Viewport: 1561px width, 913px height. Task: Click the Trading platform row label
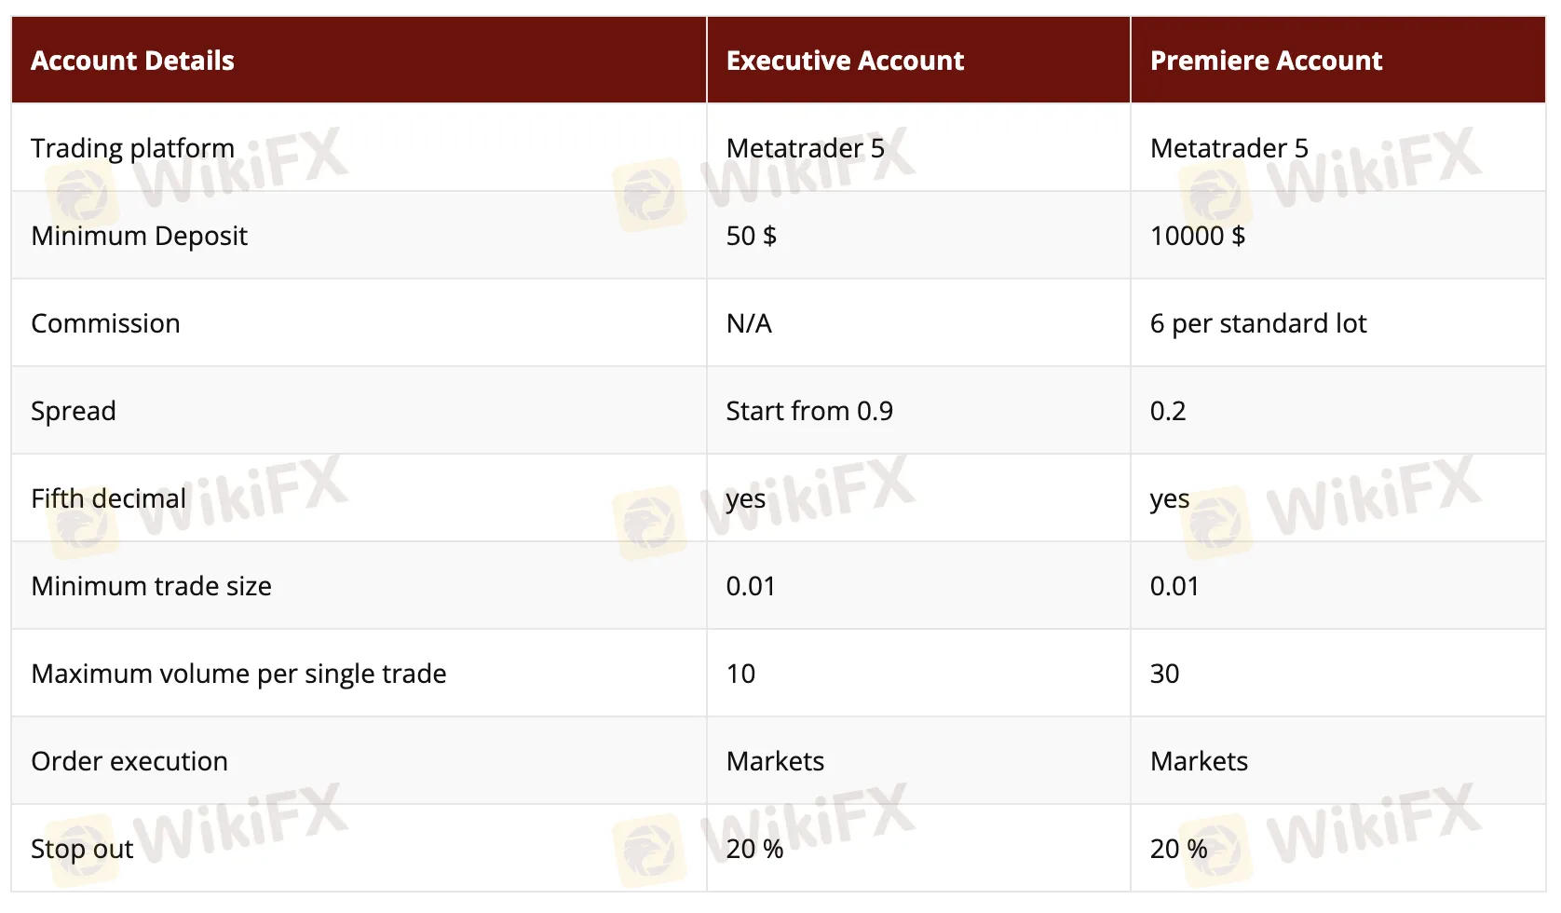coord(132,148)
